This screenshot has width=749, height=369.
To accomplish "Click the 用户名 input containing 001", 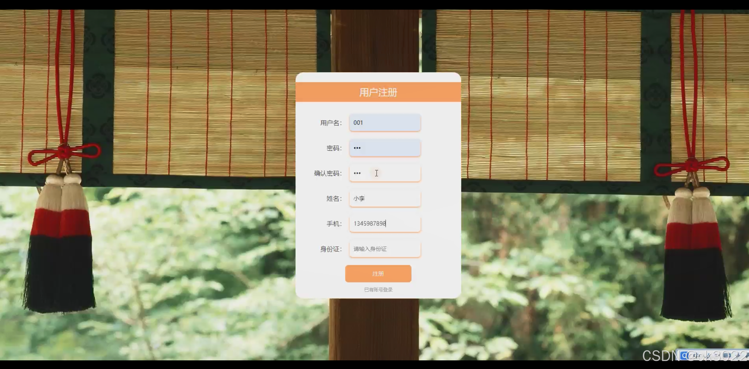I will point(385,123).
